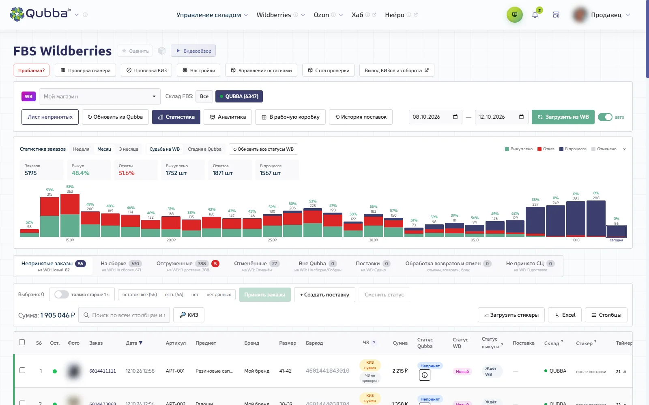Select the Все warehouse filter

click(204, 96)
